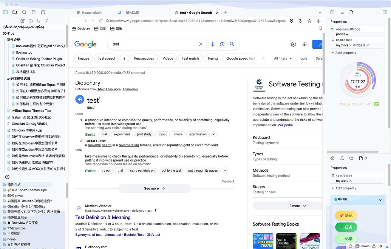
Task: Open the calendar panel icon in right sidebar
Action: [x=332, y=12]
